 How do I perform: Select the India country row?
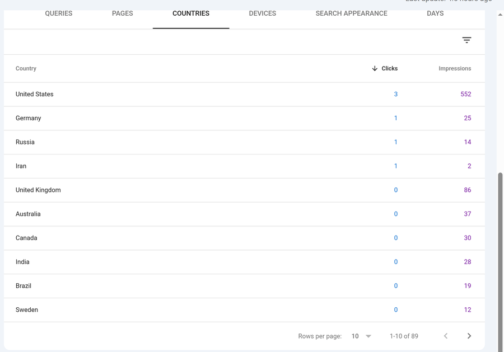[x=244, y=262]
